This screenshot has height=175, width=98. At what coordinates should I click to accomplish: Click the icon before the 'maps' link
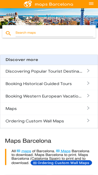[19, 151]
